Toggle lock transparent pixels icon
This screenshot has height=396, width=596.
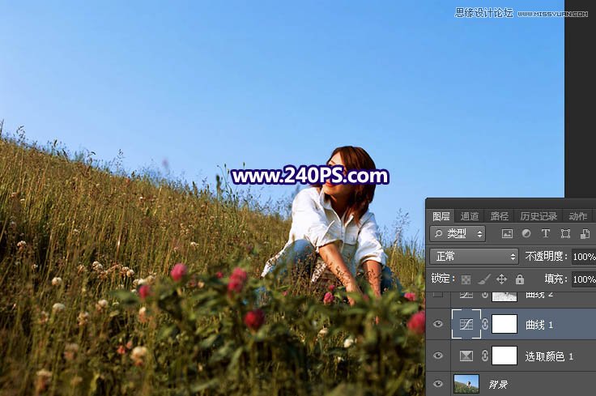tap(466, 279)
